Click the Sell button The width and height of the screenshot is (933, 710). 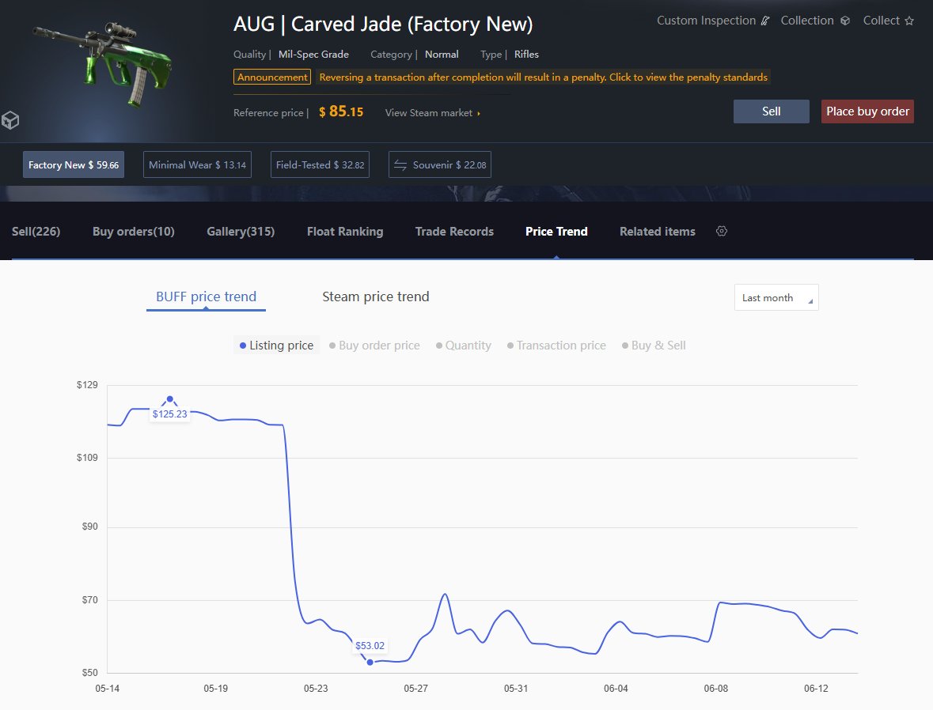pyautogui.click(x=771, y=111)
